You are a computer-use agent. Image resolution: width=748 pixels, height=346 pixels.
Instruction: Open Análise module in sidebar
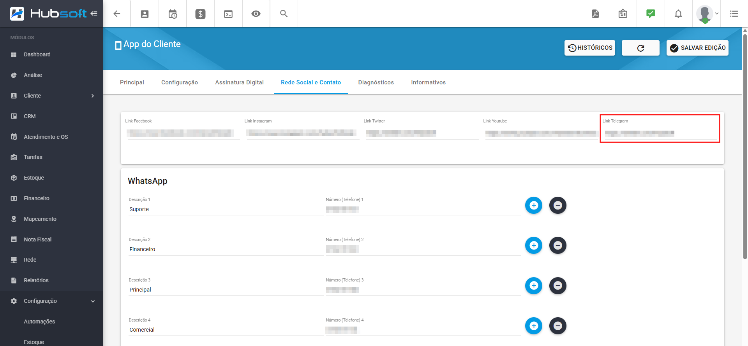(51, 75)
